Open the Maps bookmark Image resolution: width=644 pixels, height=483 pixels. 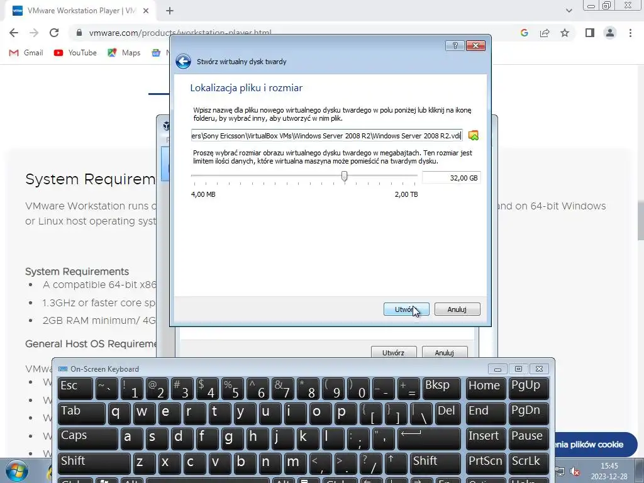point(124,53)
